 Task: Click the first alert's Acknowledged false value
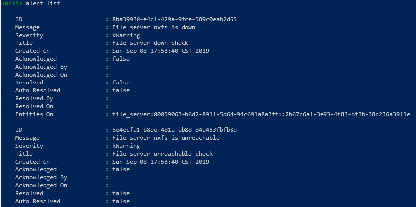[x=121, y=59]
